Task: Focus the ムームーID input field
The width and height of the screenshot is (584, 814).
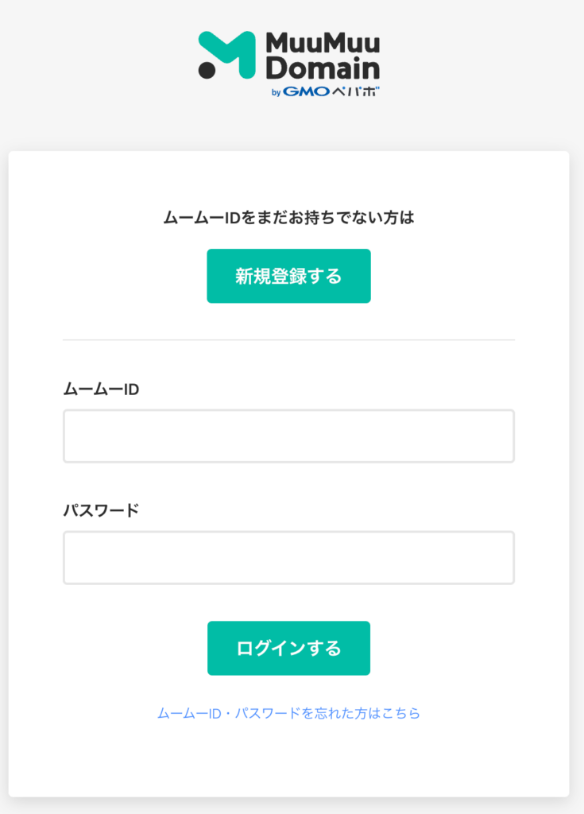Action: point(288,436)
